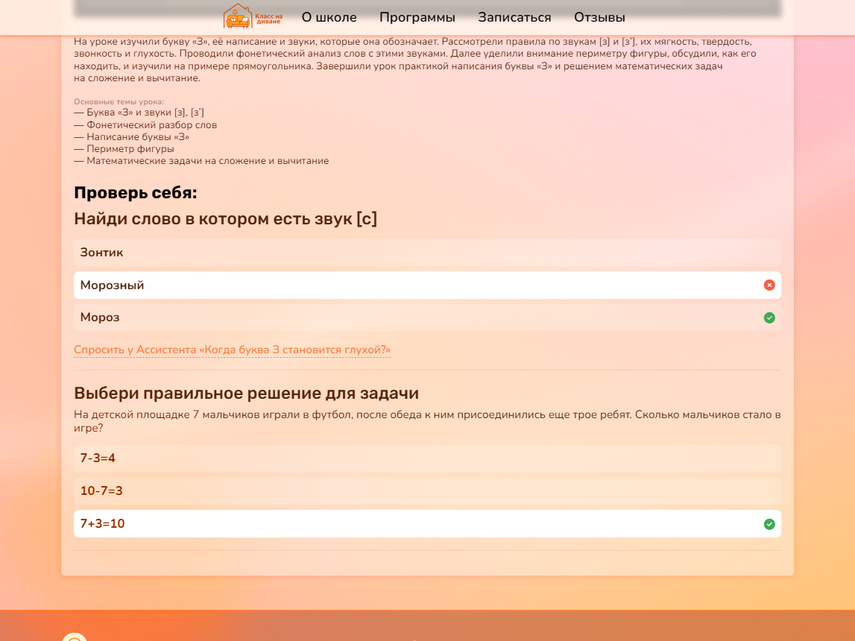
Task: Open the О школе menu item
Action: point(329,17)
